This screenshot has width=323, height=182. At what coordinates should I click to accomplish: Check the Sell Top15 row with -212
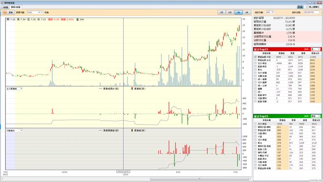point(256,149)
